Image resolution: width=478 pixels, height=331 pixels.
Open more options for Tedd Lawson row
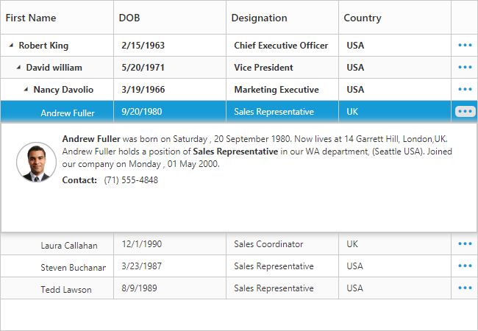[465, 288]
